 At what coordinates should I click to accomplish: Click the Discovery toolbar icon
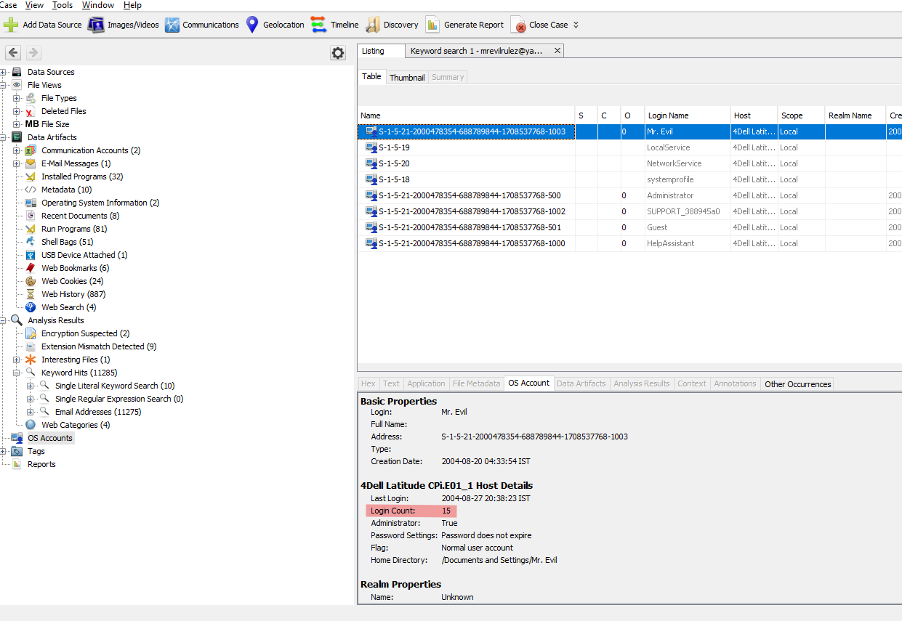[x=373, y=24]
